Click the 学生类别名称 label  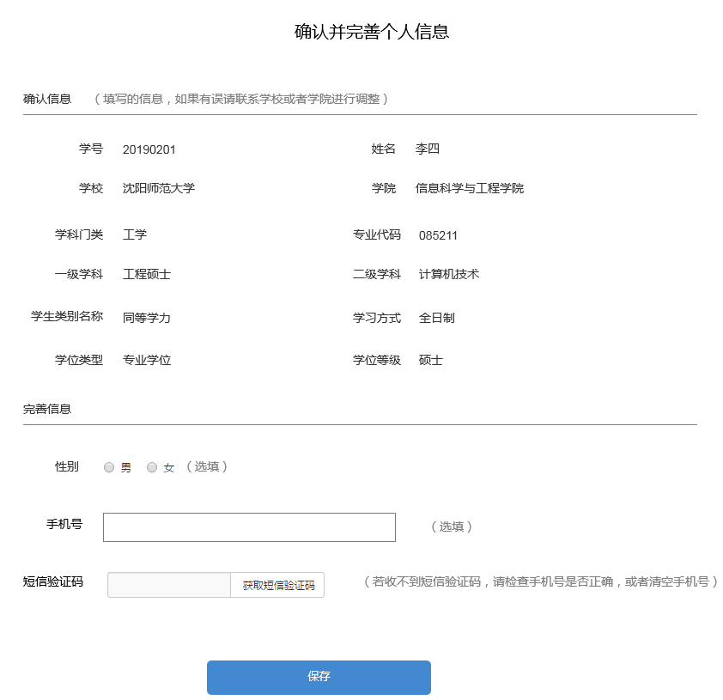(x=67, y=316)
